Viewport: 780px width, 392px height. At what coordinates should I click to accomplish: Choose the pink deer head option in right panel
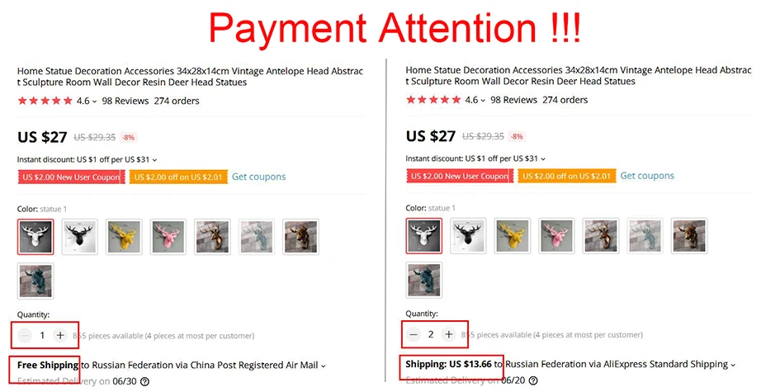[556, 236]
